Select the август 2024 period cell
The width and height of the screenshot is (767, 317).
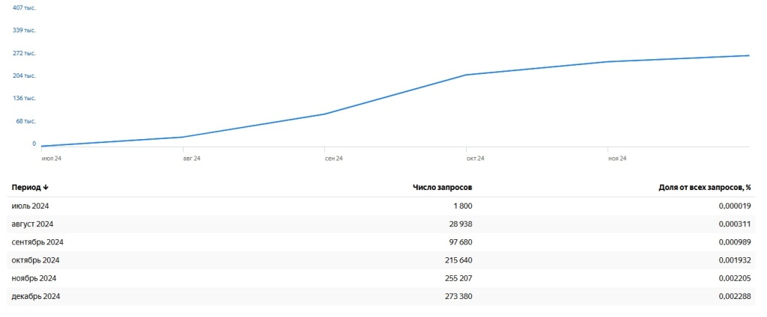(x=32, y=224)
